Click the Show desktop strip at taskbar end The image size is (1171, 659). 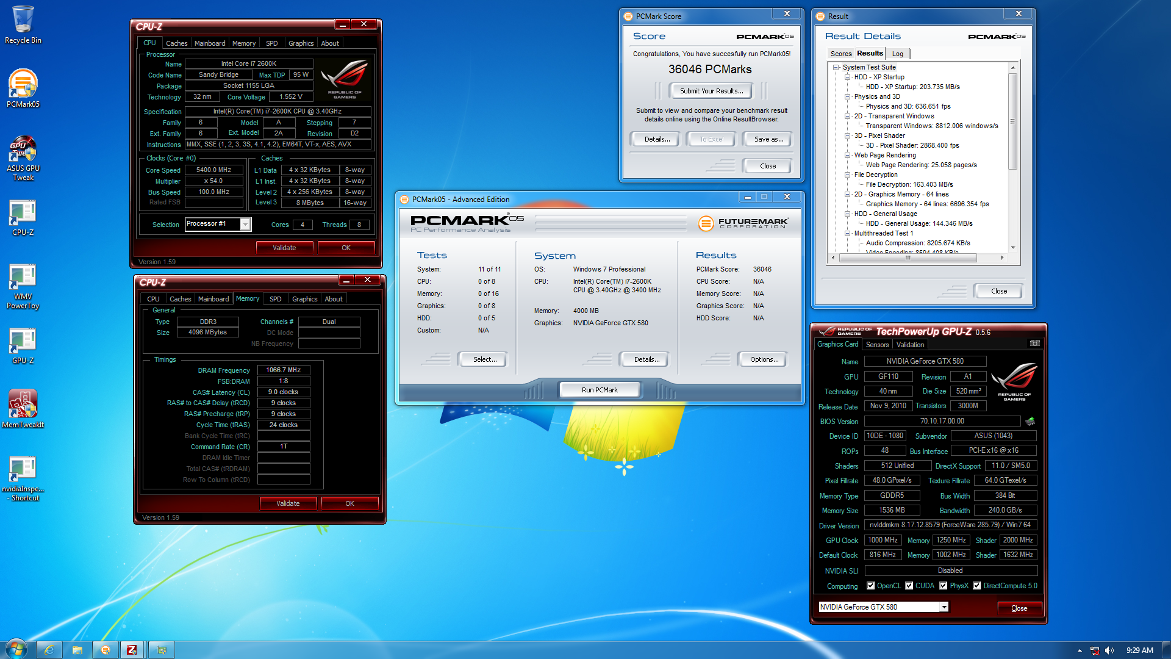coord(1167,650)
